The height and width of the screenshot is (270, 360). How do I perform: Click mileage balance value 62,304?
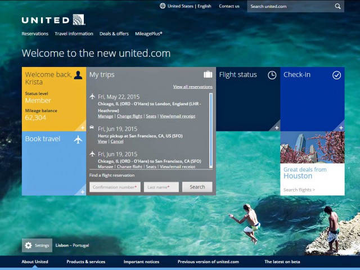pyautogui.click(x=35, y=118)
